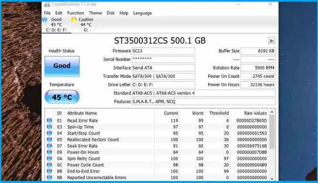Click the Firmware field showing SC13
The width and height of the screenshot is (318, 183).
click(x=163, y=51)
